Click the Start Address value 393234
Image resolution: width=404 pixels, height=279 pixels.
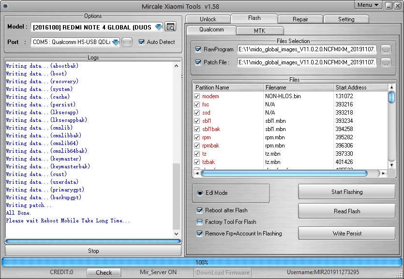coord(344,121)
